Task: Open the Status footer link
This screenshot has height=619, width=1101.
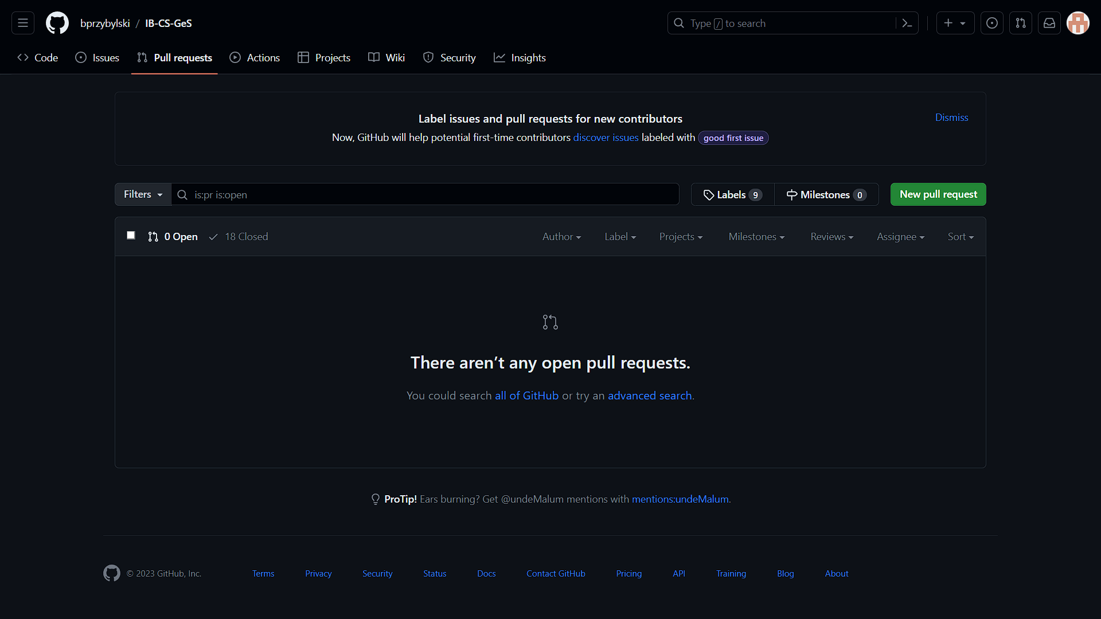Action: click(435, 574)
